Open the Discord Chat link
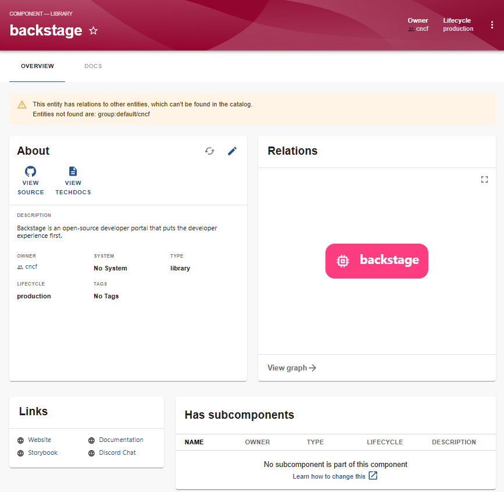Image resolution: width=504 pixels, height=492 pixels. point(117,452)
